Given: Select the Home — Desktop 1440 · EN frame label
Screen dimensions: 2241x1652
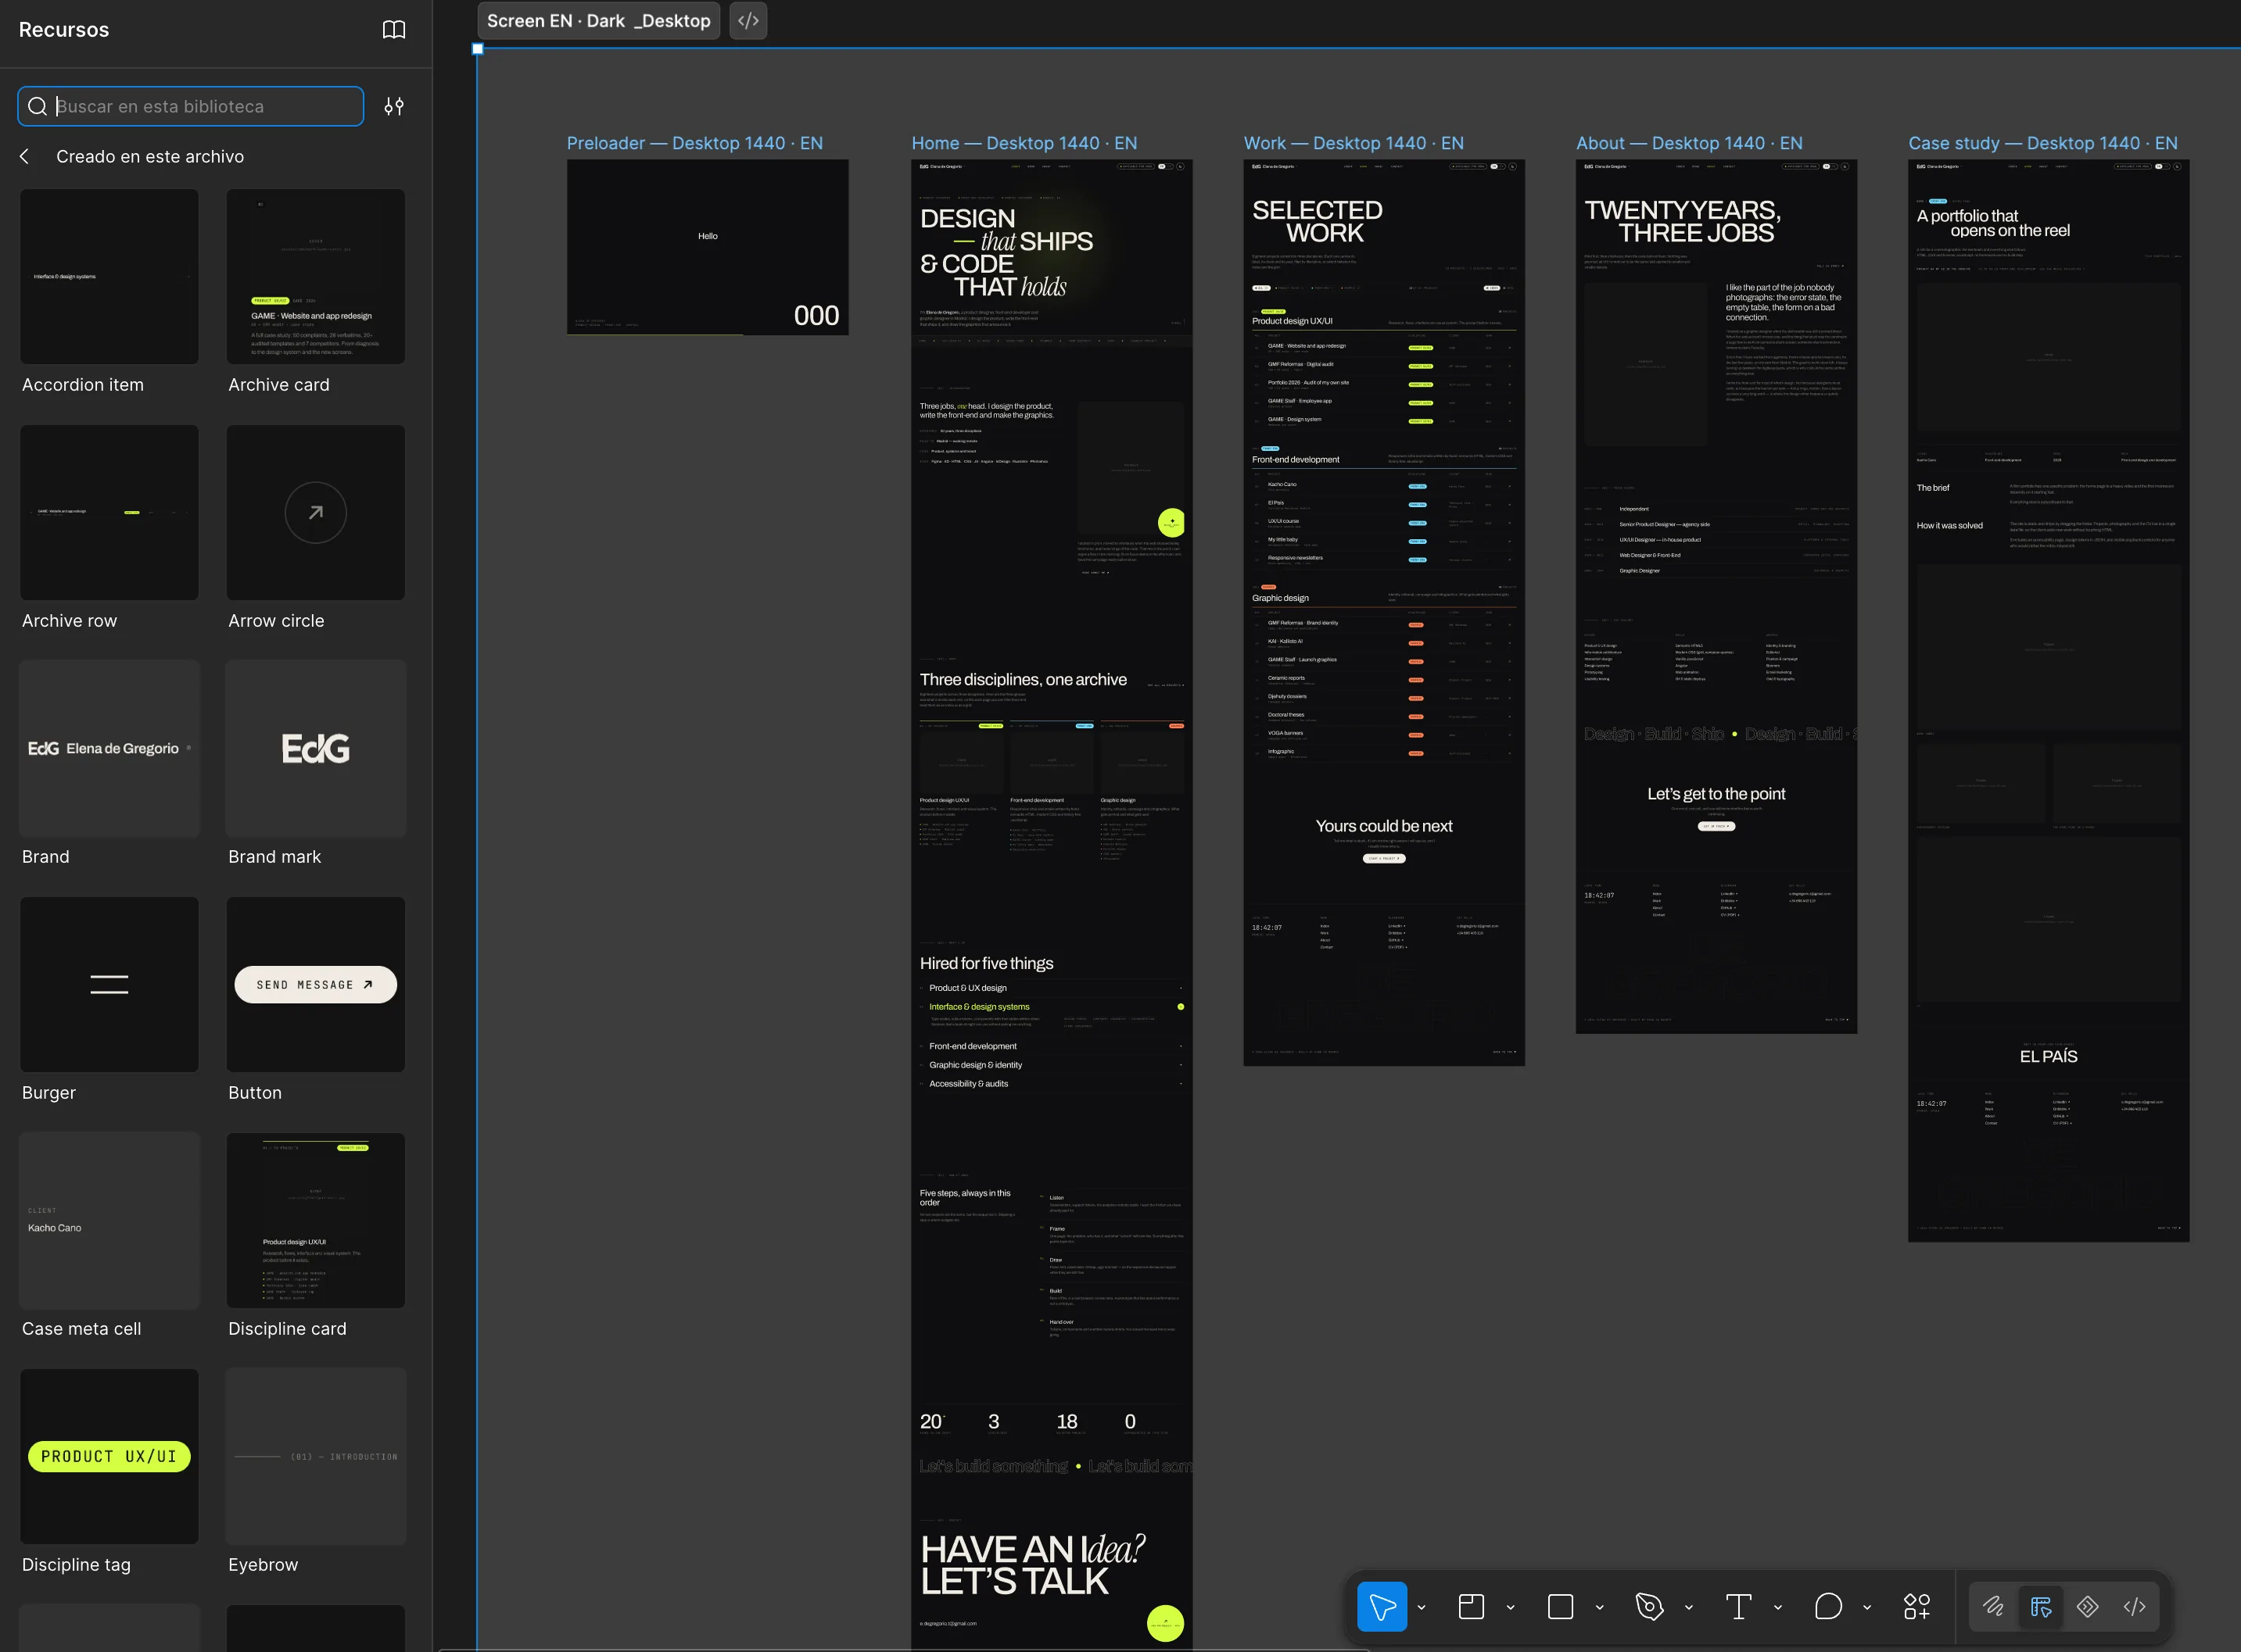Looking at the screenshot, I should coord(1024,143).
